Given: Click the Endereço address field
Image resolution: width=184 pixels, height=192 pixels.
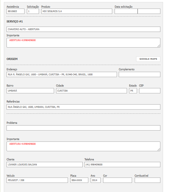Looking at the screenshot, I should 62,74.
